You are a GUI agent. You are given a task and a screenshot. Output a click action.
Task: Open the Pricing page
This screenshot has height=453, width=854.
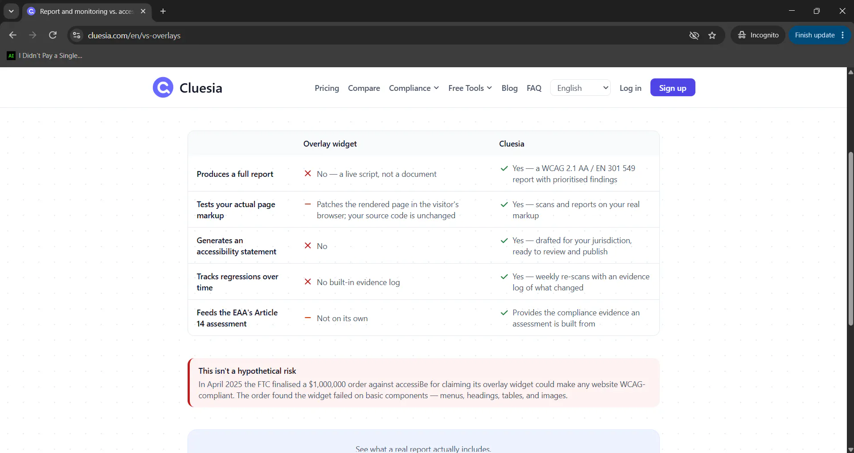[327, 88]
